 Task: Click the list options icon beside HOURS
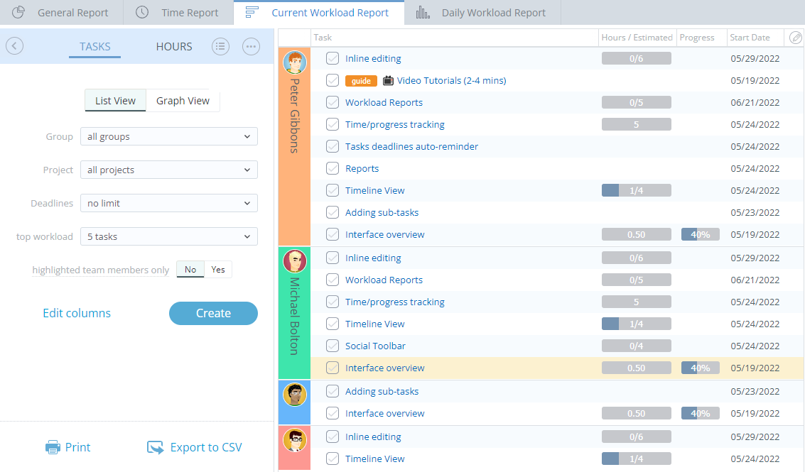click(221, 46)
